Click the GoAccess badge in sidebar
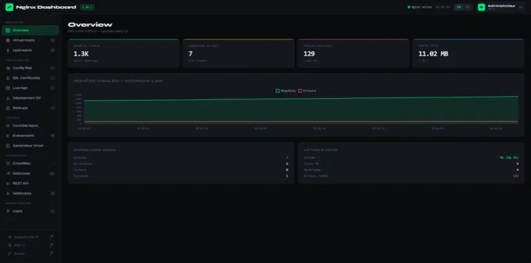Viewport: 531px width, 263px height. (x=52, y=173)
